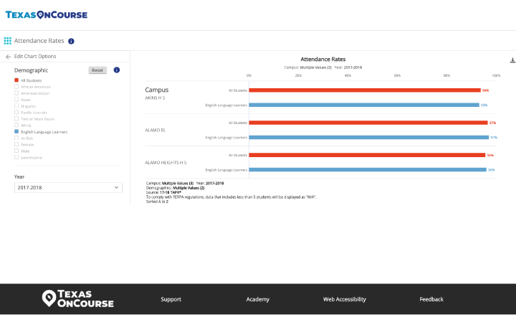Tick the Low-Income checkbox

(16, 157)
